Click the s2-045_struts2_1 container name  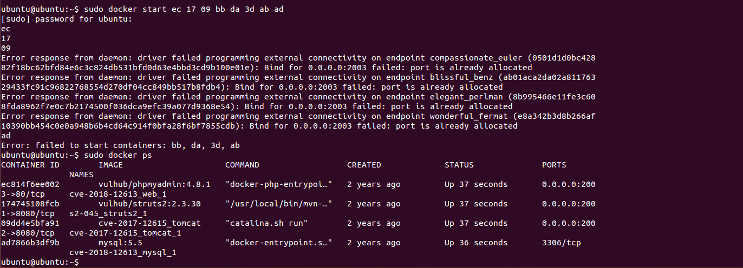coord(108,214)
